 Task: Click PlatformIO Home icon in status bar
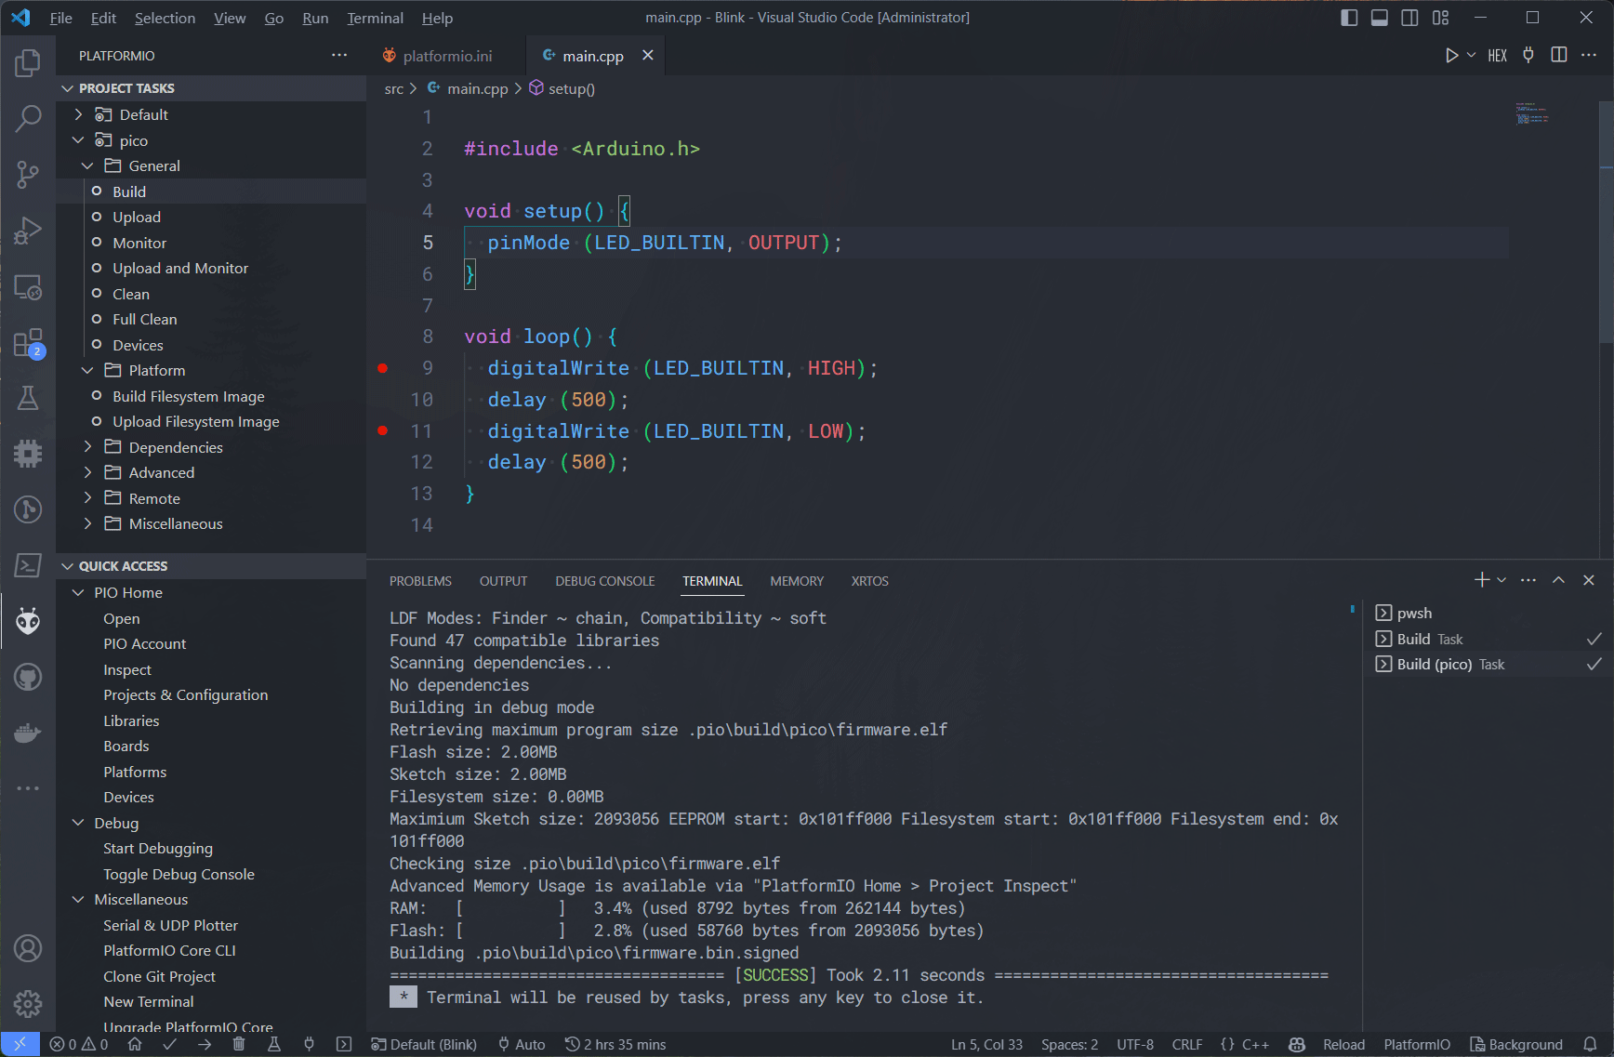point(135,1044)
